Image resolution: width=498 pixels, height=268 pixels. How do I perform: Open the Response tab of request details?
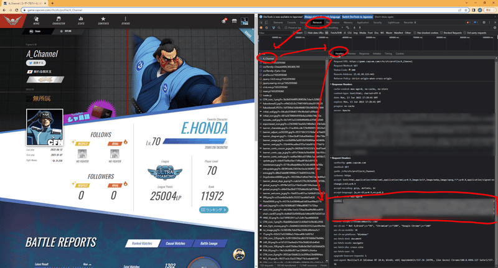(364, 53)
